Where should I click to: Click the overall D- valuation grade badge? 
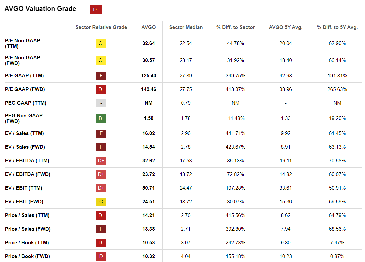[96, 10]
